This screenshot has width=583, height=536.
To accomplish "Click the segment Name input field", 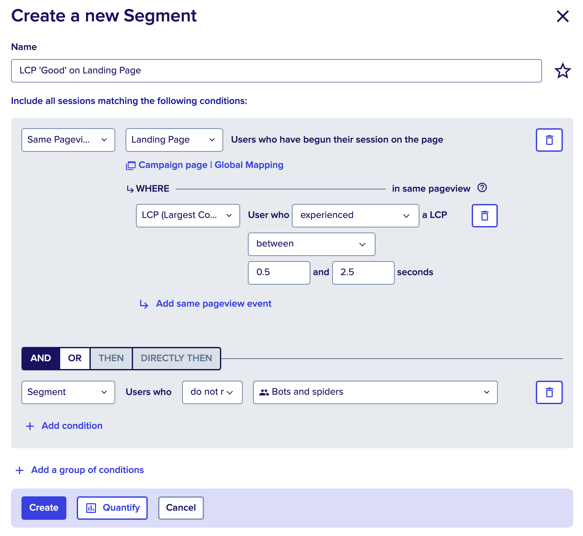I will [x=277, y=71].
